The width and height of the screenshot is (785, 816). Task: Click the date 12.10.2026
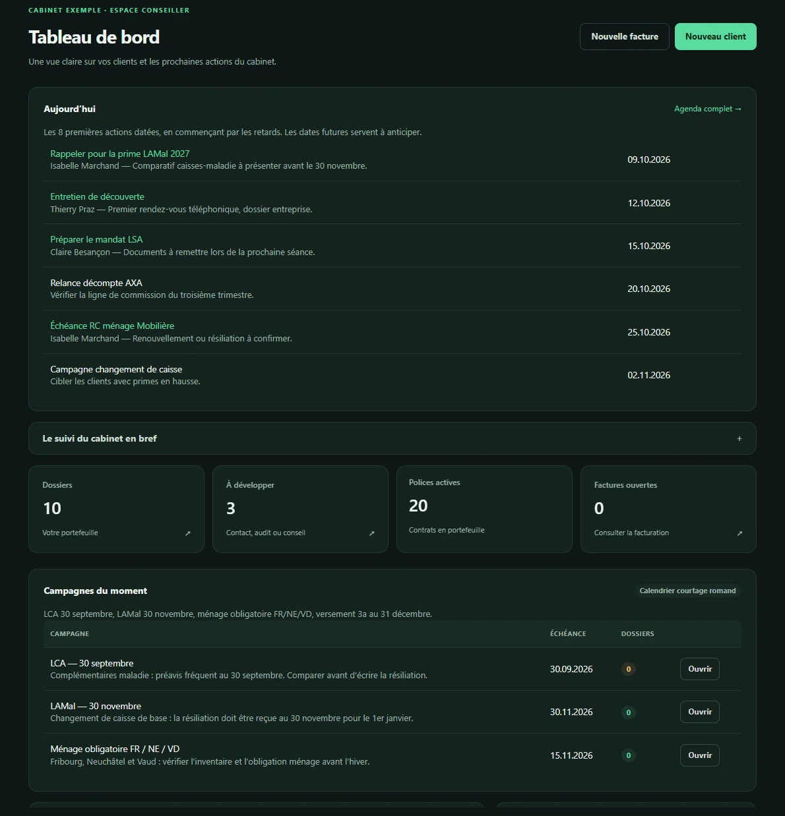(x=649, y=203)
